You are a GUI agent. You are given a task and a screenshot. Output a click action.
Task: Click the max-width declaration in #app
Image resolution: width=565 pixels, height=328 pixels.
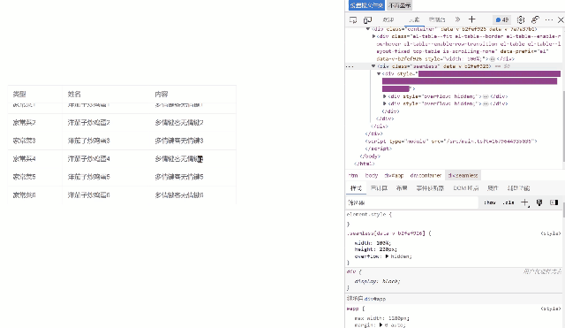(381, 318)
